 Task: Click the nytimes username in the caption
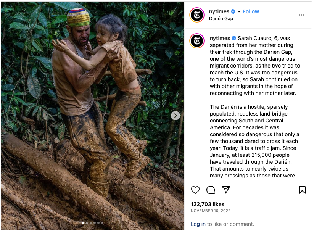(220, 38)
